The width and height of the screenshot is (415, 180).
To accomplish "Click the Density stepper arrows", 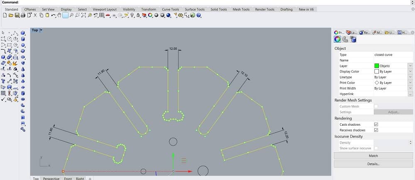I will [410, 143].
